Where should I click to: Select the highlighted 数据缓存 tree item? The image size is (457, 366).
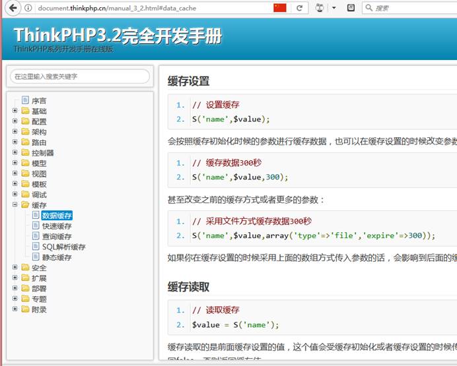pyautogui.click(x=57, y=216)
